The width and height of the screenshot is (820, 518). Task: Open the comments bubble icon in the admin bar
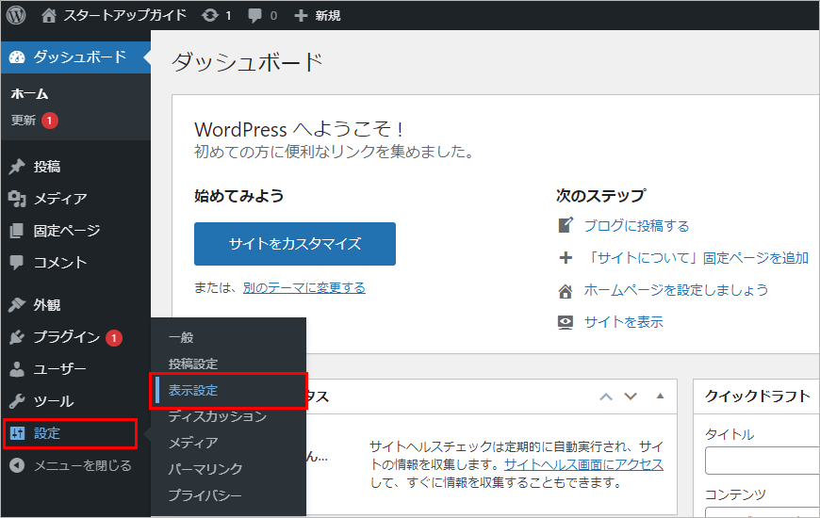pyautogui.click(x=254, y=16)
